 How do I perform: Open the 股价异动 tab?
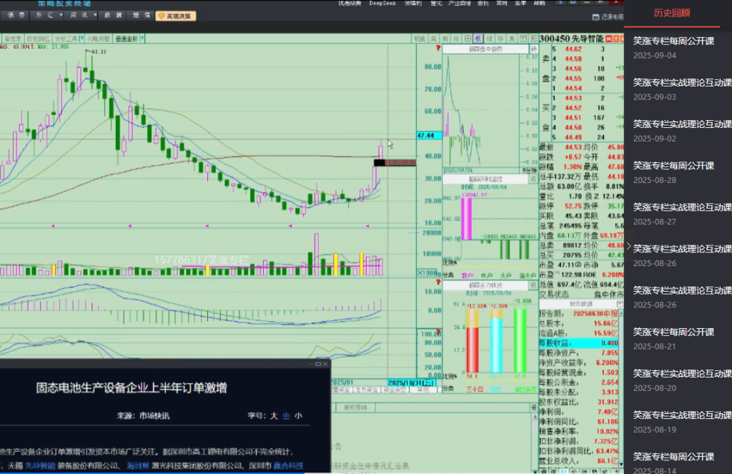pos(355,408)
